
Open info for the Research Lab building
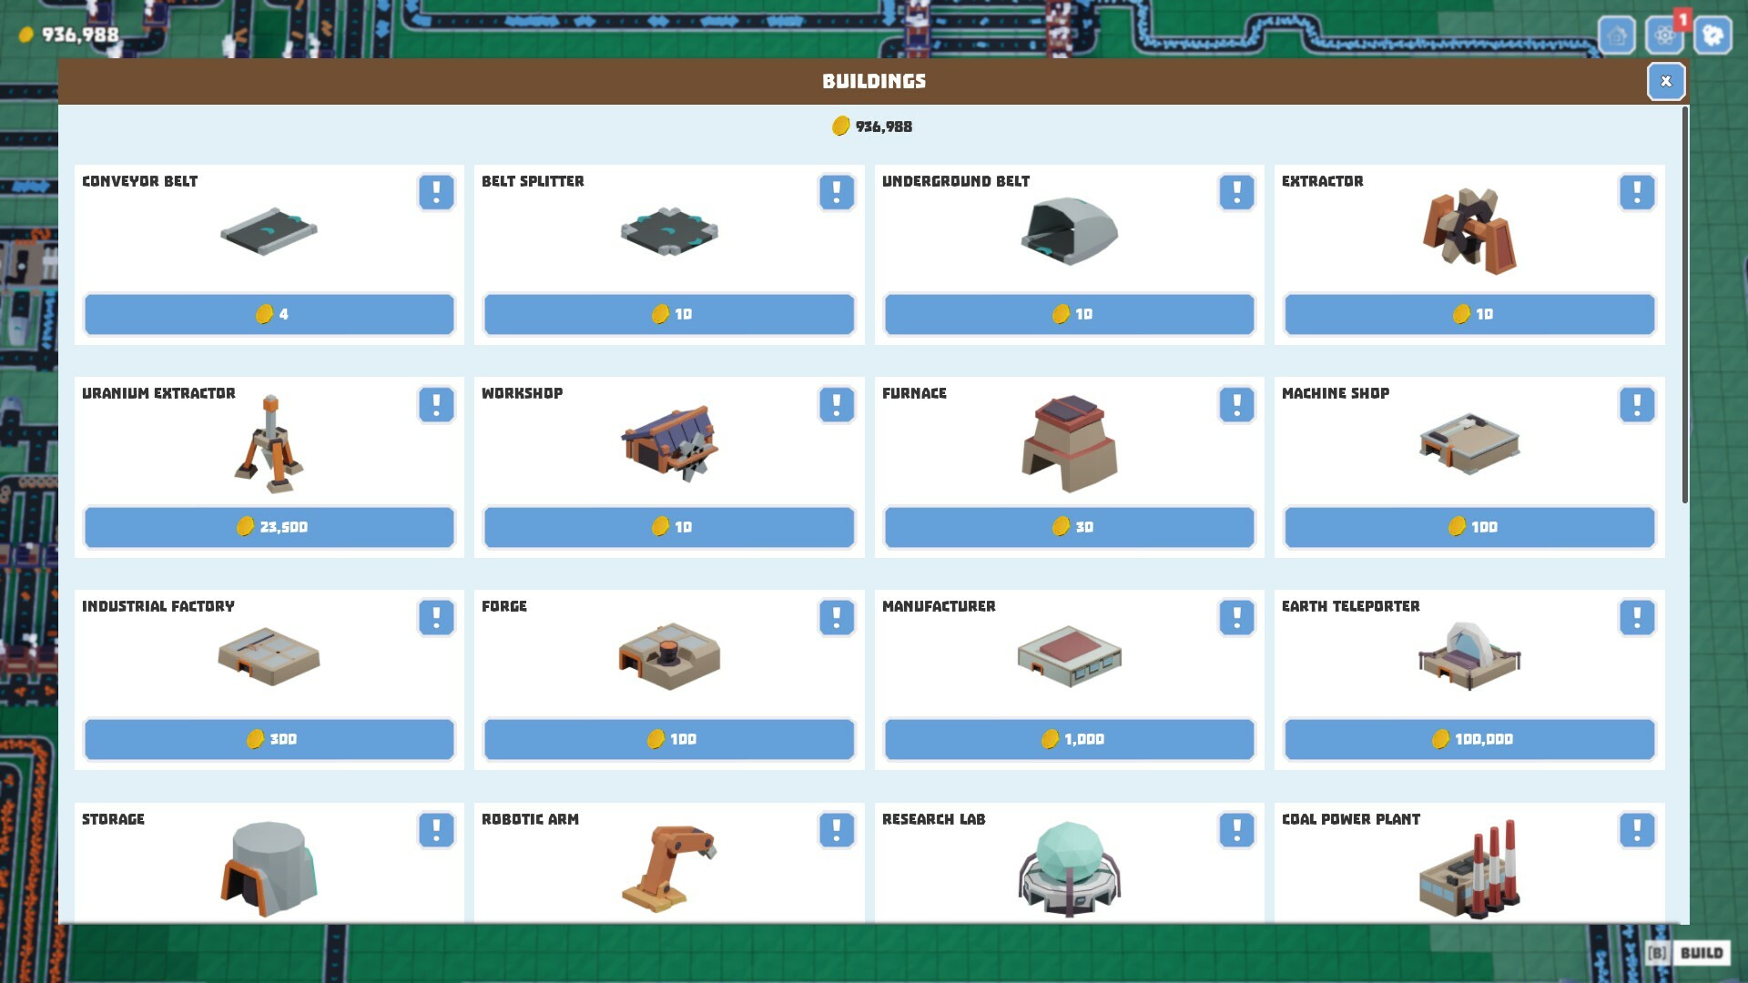(1235, 829)
